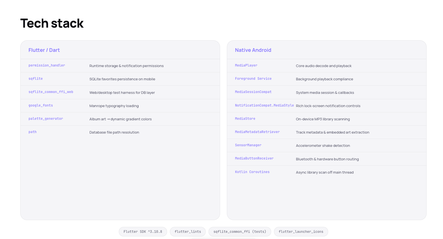Click 'Async library scan off main thread'
Screen dimensions: 443x239
(x=325, y=172)
